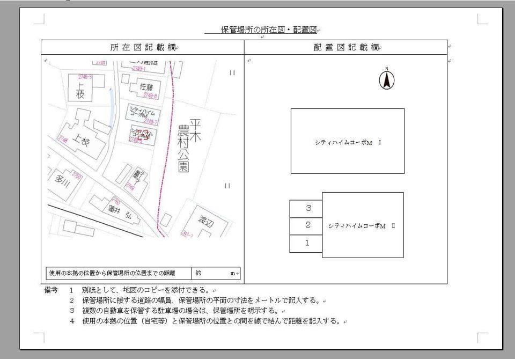This screenshot has width=515, height=359.
Task: Click parking space number 3
Action: point(306,208)
